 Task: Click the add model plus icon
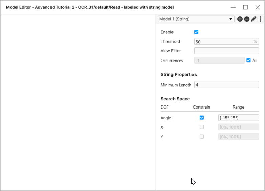click(x=240, y=19)
